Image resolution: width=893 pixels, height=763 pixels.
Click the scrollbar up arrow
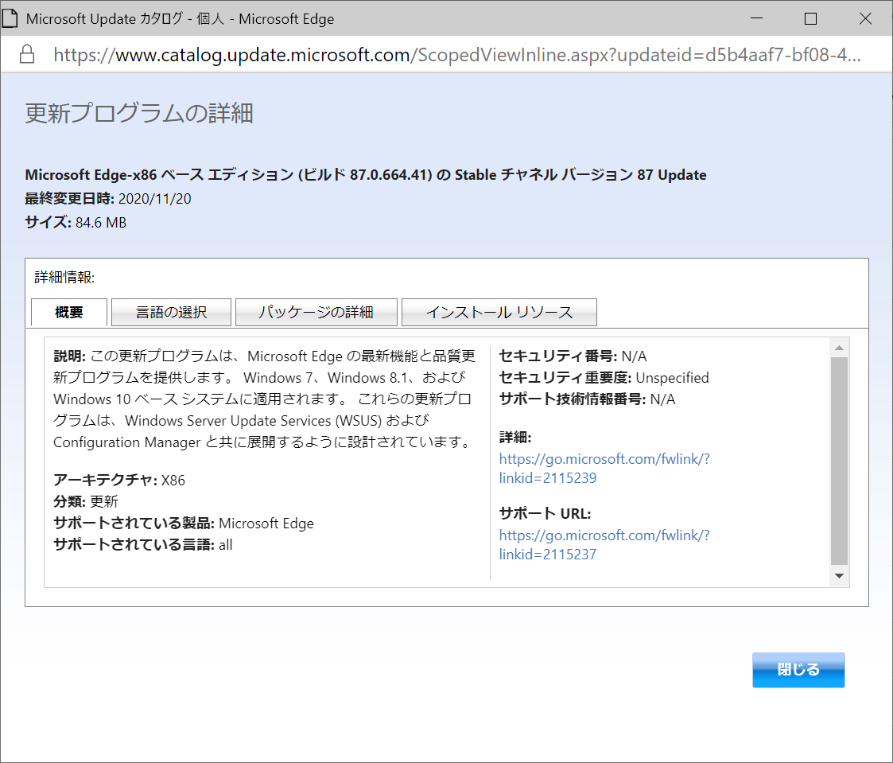[x=839, y=348]
